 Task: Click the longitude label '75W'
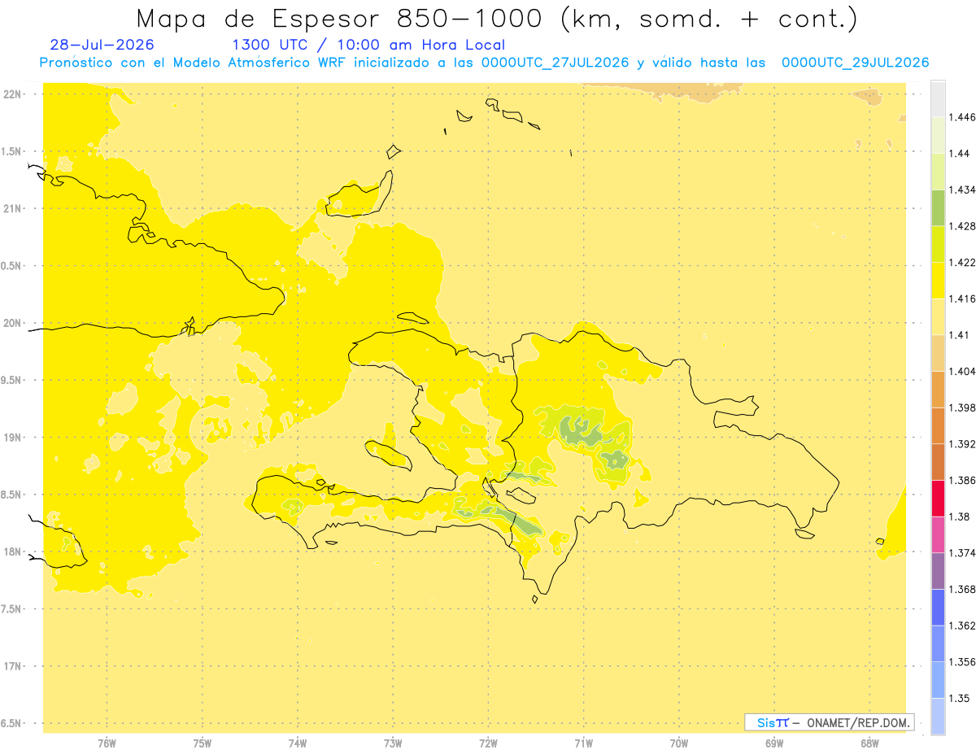[x=203, y=743]
